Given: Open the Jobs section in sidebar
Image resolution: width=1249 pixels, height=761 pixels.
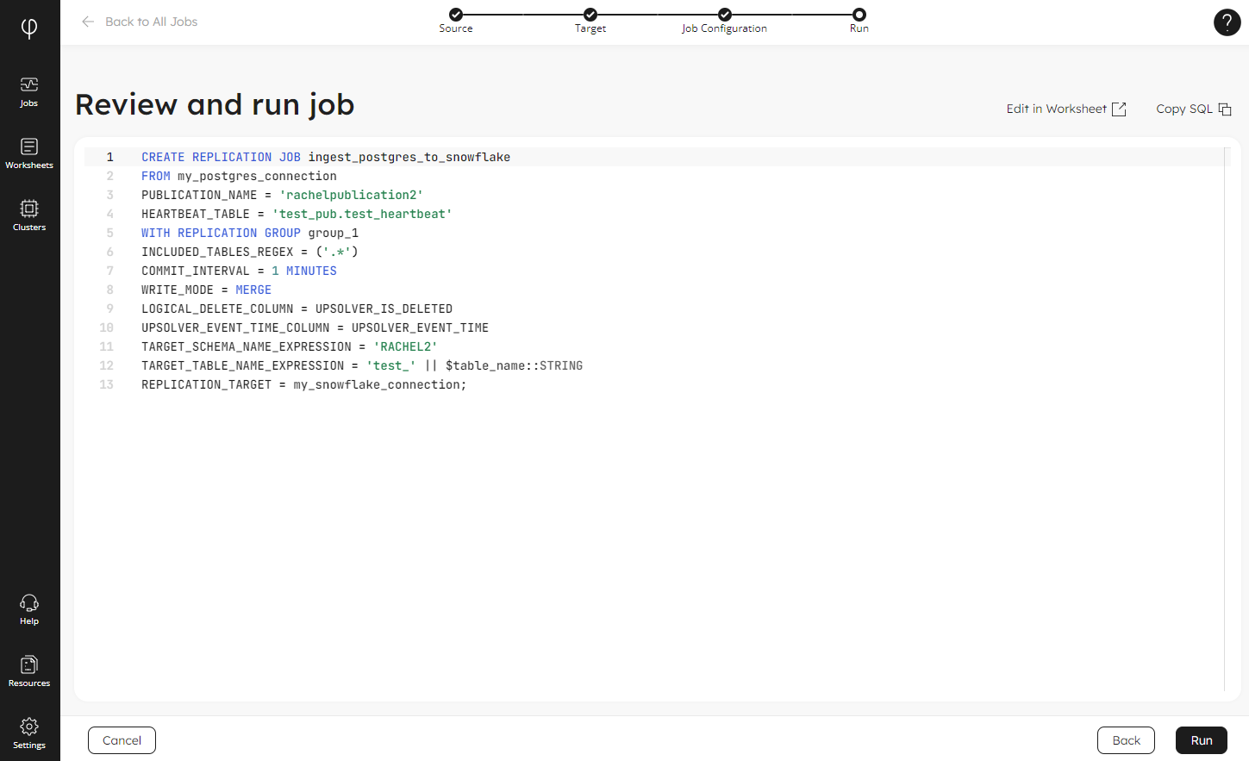Looking at the screenshot, I should point(29,91).
